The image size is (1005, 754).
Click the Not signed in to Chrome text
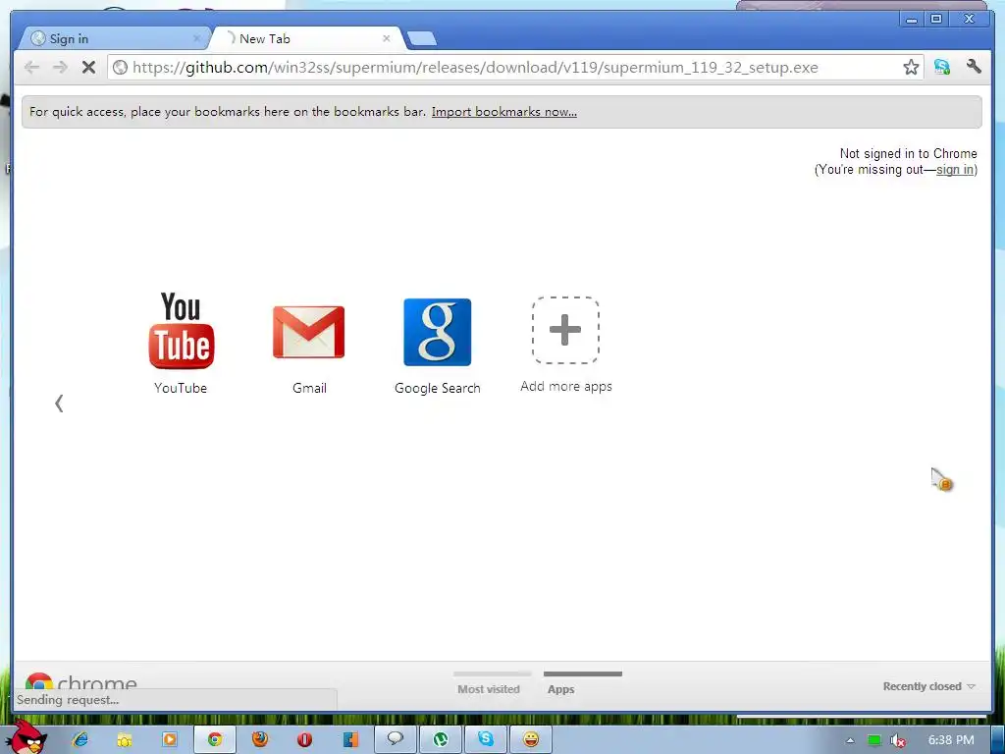pyautogui.click(x=908, y=153)
